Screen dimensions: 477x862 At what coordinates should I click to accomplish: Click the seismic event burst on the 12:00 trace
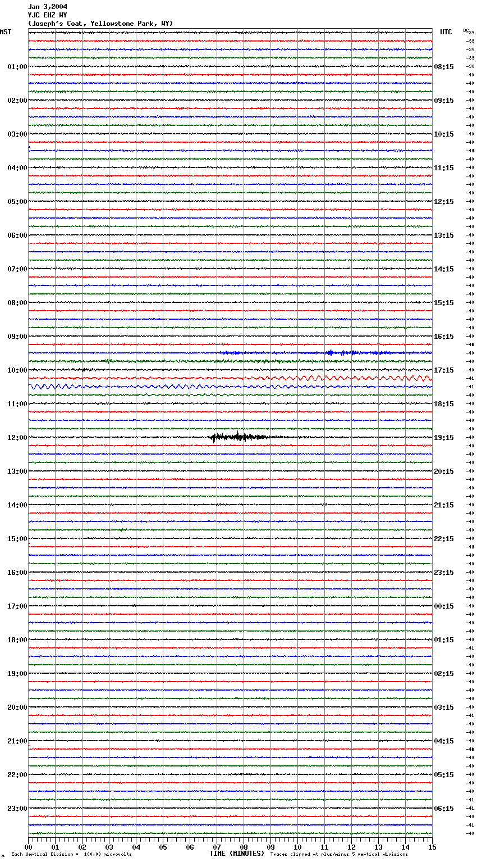tap(241, 437)
